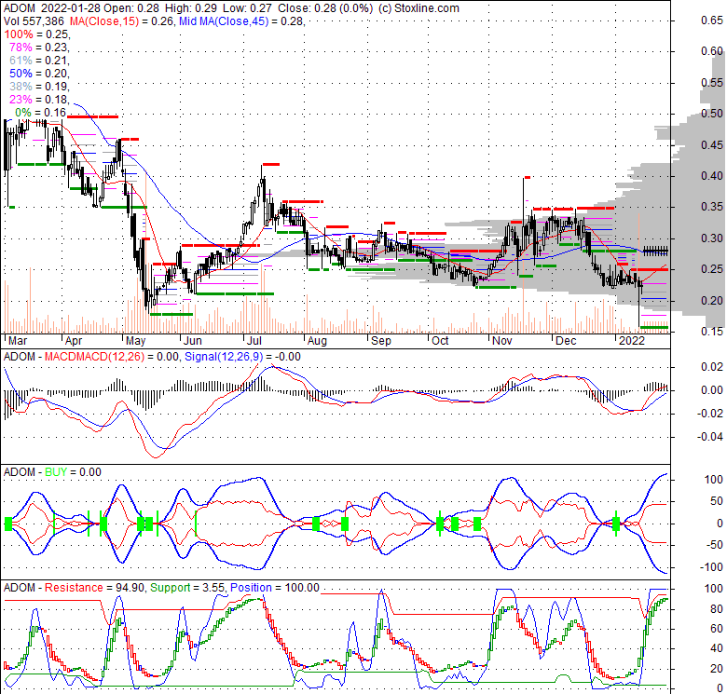The image size is (727, 694).
Task: Click the '2022' year label on time axis
Action: point(632,341)
